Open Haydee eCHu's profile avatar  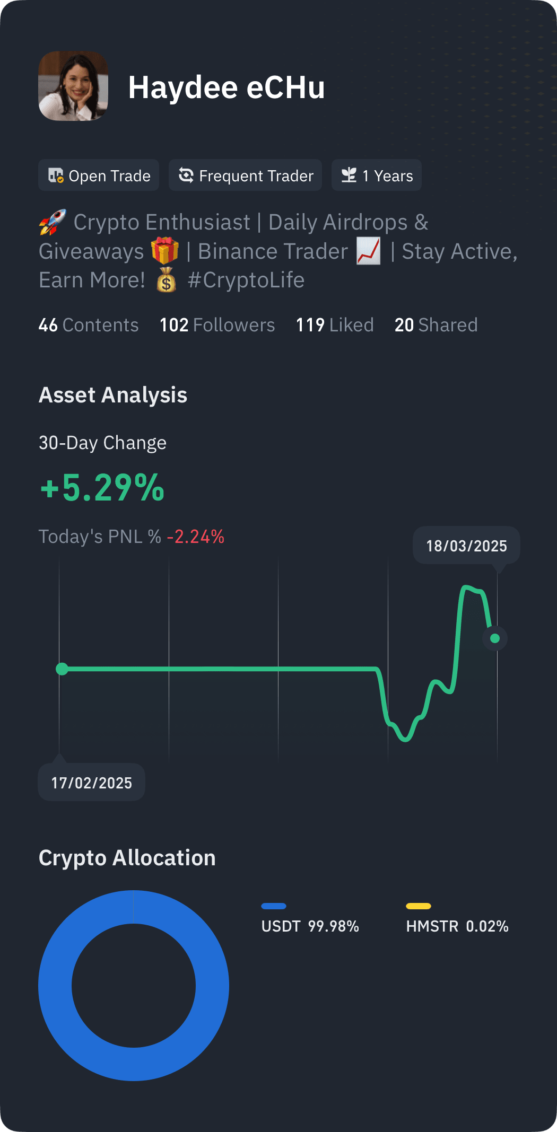click(x=73, y=86)
